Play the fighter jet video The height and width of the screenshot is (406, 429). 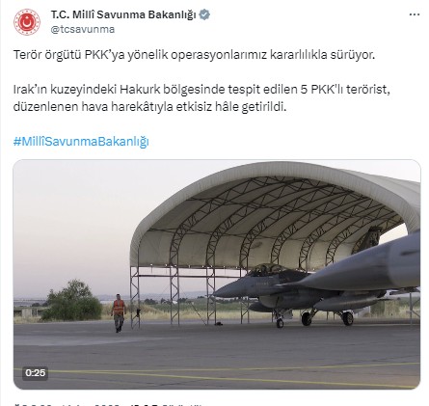[217, 274]
